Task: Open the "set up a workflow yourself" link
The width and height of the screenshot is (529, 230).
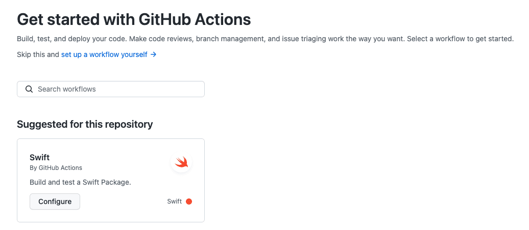Action: click(104, 54)
